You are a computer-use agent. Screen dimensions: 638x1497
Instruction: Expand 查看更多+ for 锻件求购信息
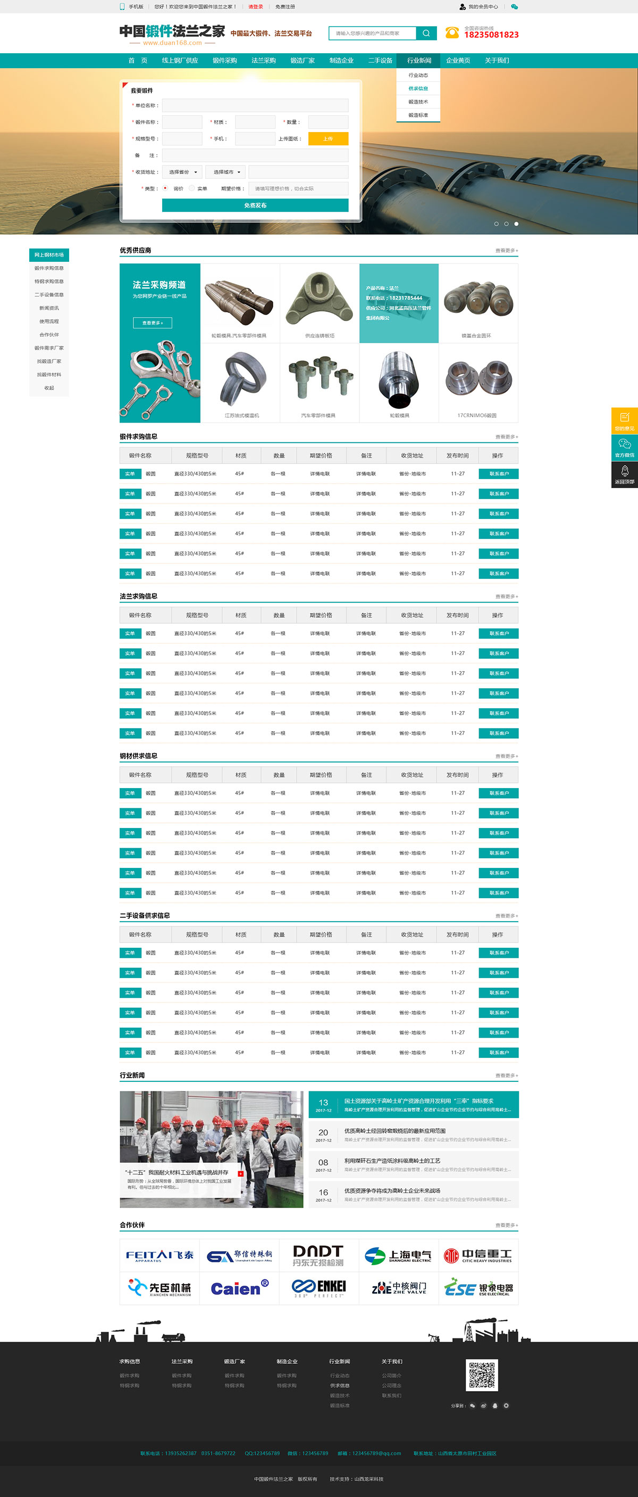point(506,436)
